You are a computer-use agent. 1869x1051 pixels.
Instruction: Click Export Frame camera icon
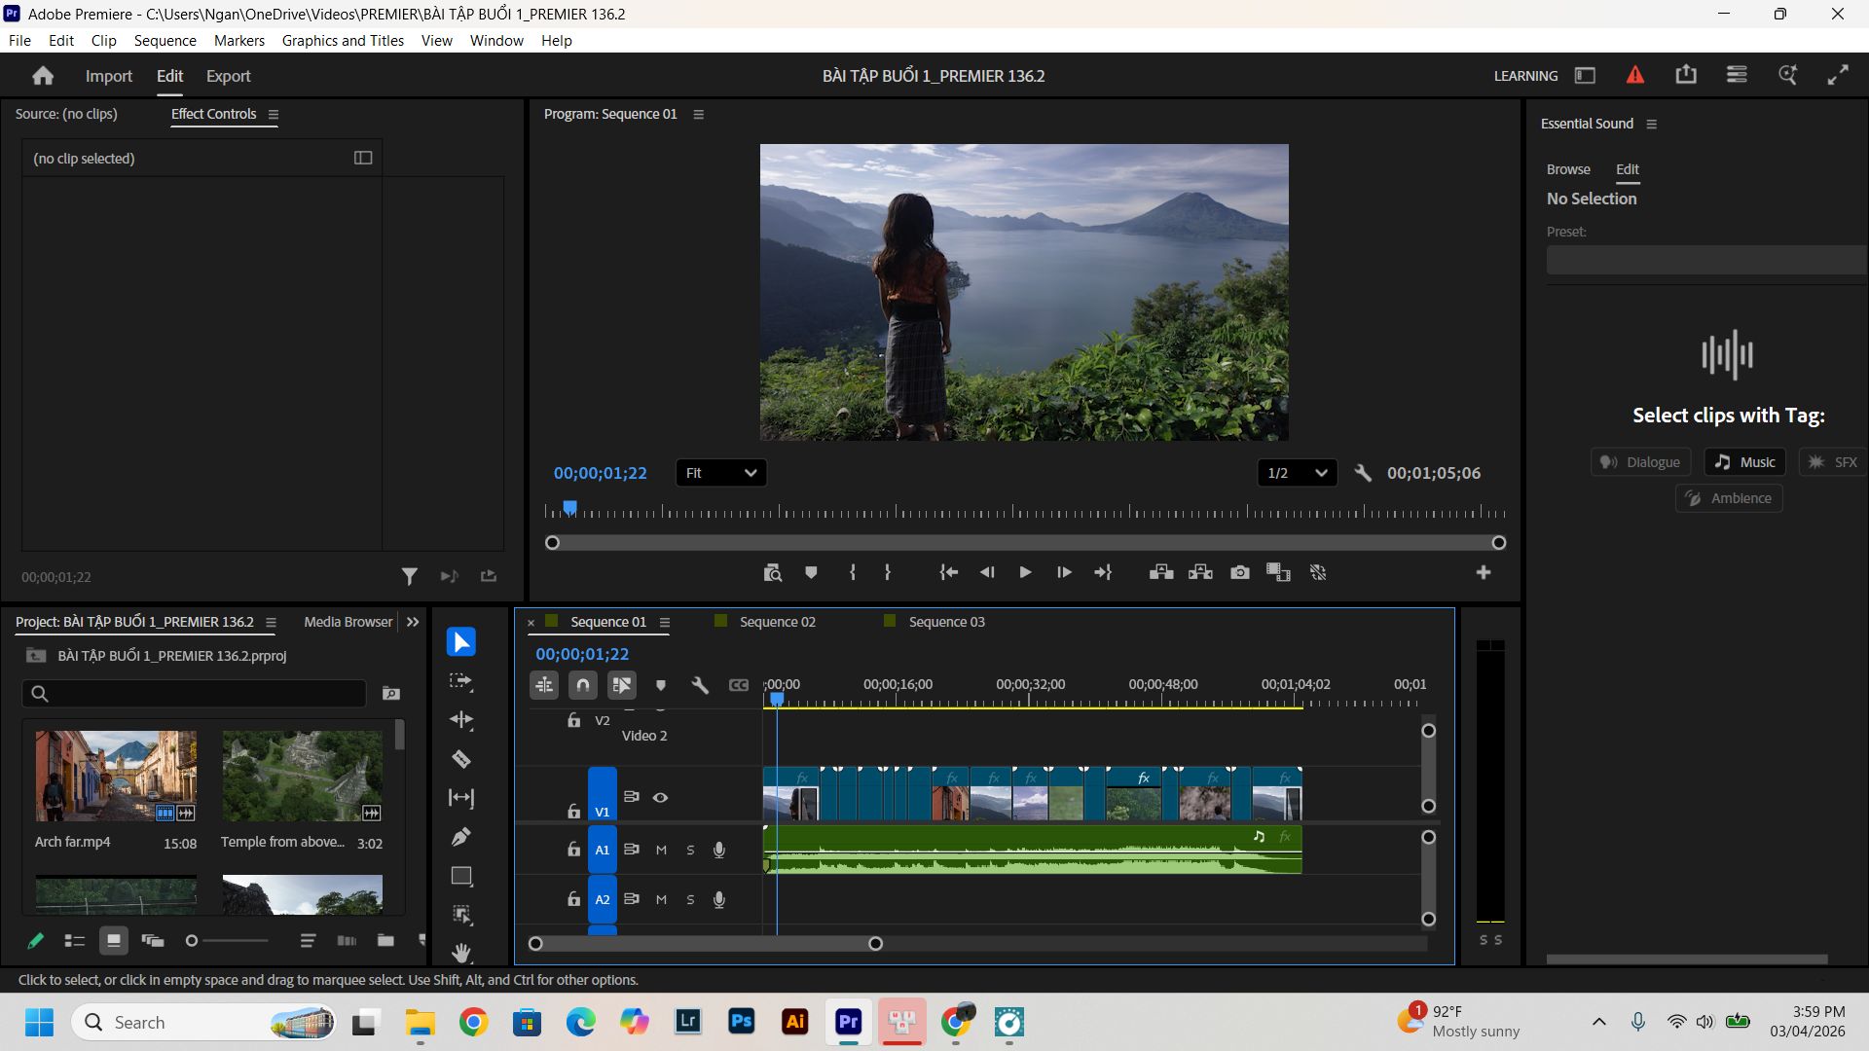tap(1239, 572)
